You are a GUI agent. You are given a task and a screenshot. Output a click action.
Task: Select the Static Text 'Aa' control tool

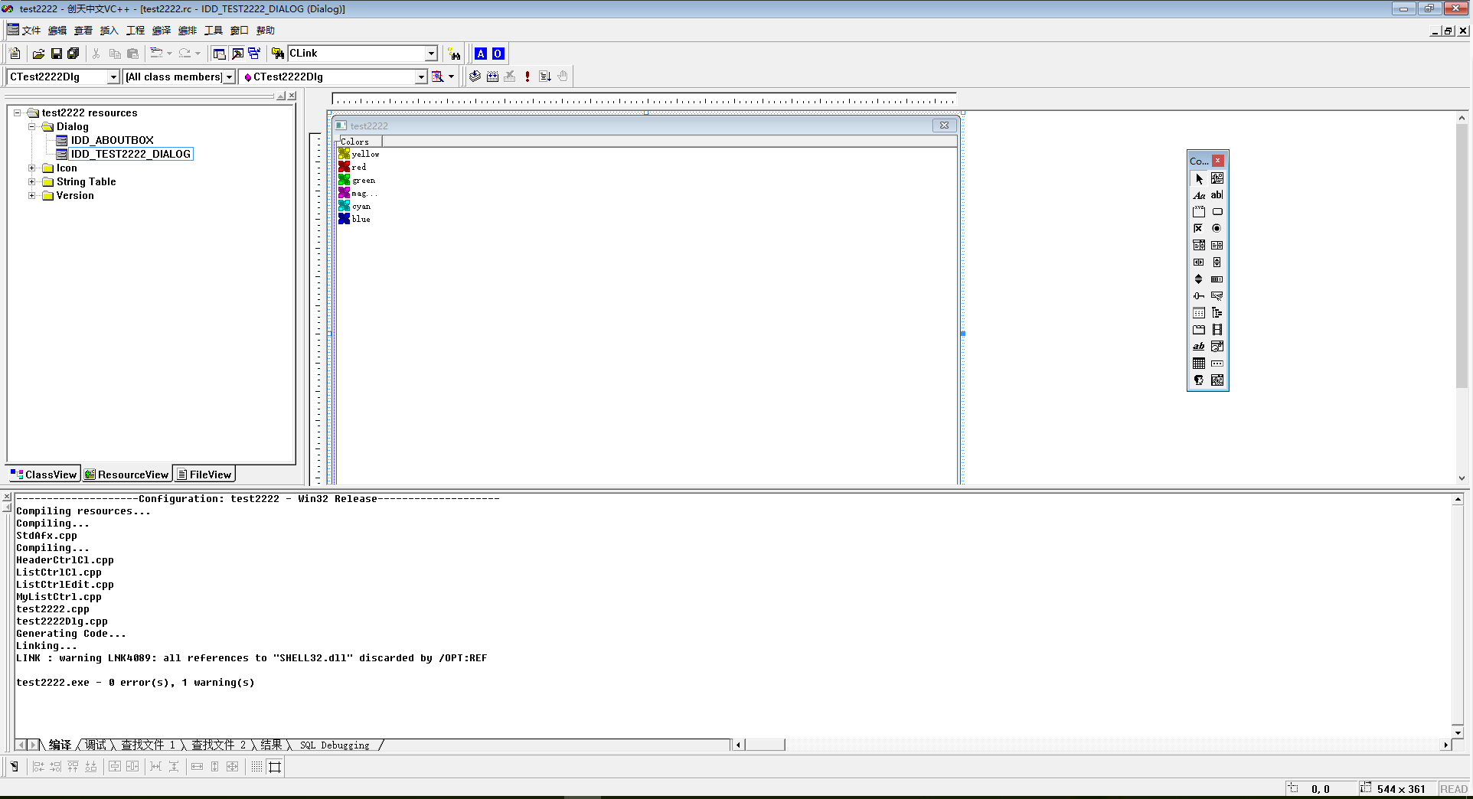[1198, 195]
